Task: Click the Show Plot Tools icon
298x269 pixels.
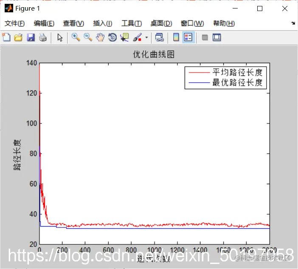Action: [216, 37]
